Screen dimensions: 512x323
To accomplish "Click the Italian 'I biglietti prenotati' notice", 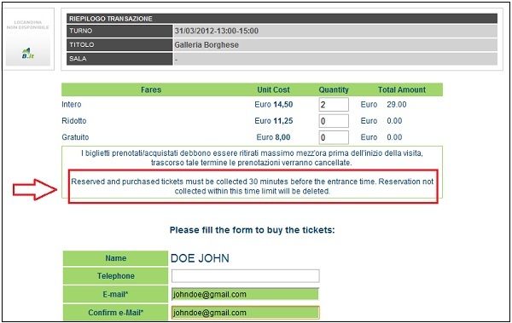I will [252, 158].
